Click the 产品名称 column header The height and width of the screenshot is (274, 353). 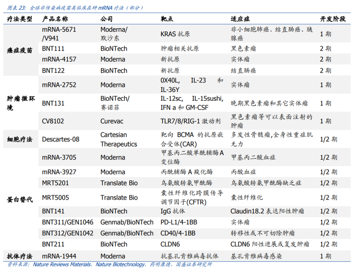[x=55, y=19]
